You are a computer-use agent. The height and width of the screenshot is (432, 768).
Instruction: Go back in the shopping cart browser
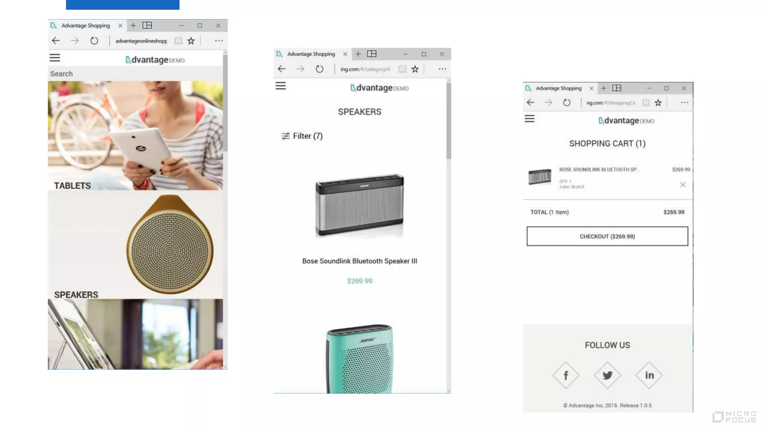point(530,102)
